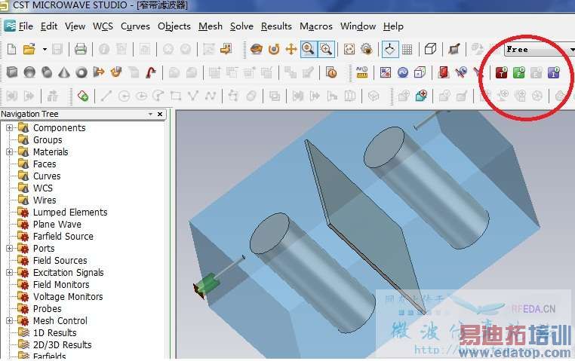This screenshot has width=575, height=361.
Task: Close the Navigation Tree panel
Action: click(x=160, y=115)
